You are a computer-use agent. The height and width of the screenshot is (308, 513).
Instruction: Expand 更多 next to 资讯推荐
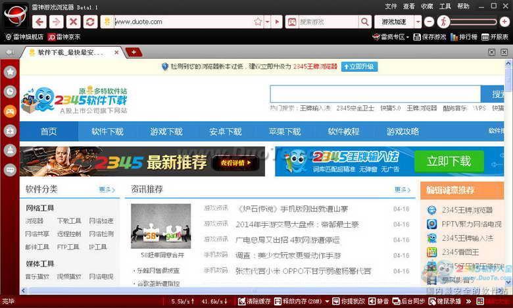[403, 190]
